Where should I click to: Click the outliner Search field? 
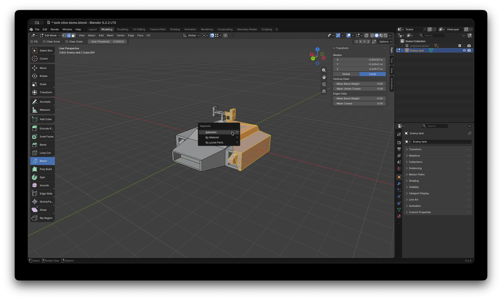pos(432,35)
